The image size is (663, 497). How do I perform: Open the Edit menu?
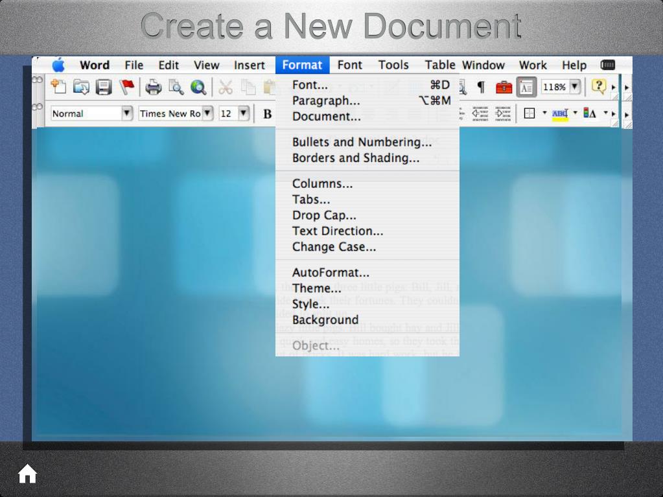point(169,65)
